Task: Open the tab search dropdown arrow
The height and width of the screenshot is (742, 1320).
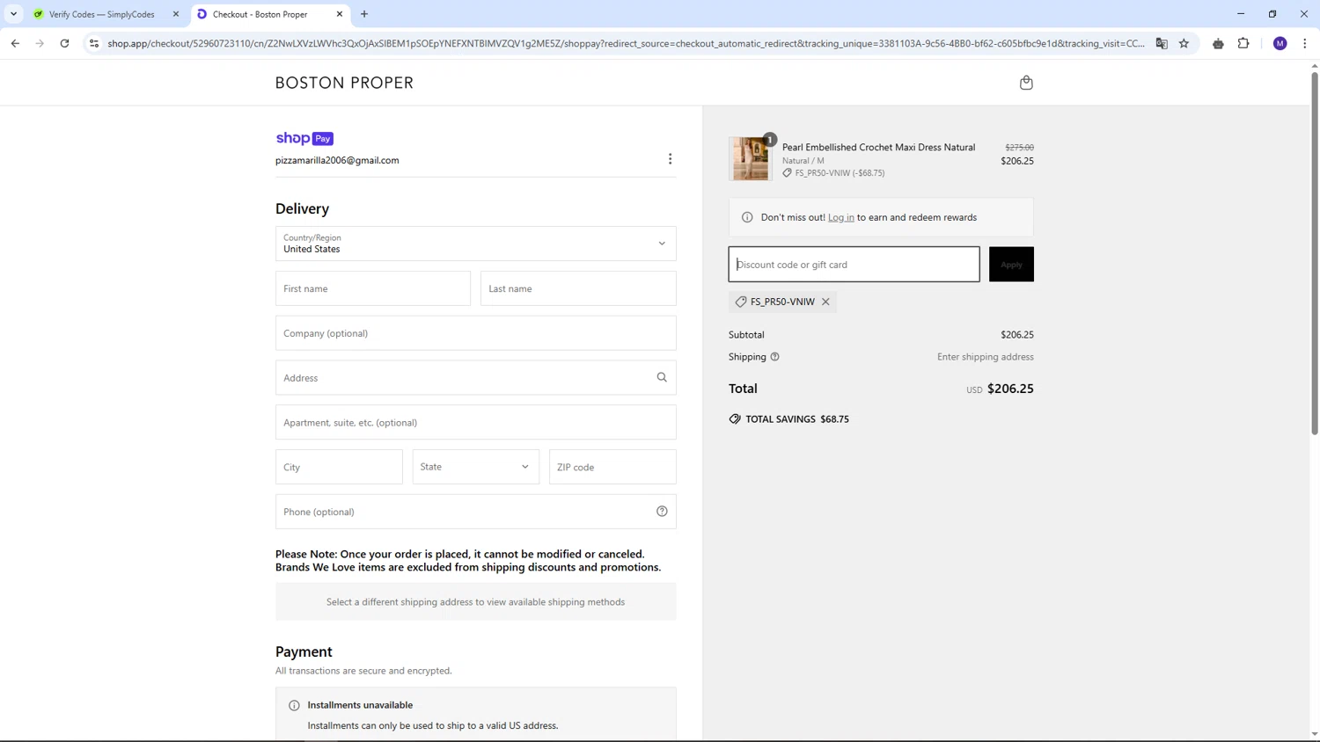Action: (x=13, y=14)
